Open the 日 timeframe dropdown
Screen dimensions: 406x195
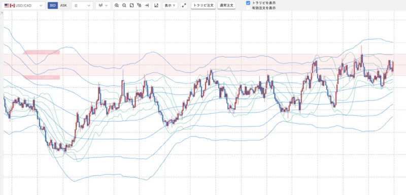[x=82, y=6]
